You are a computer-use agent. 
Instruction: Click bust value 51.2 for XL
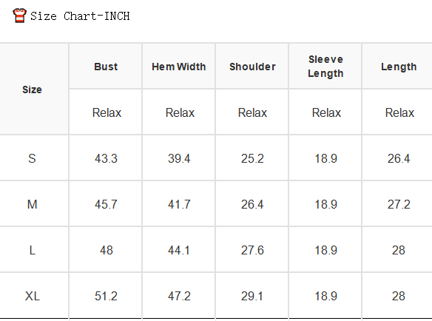[106, 296]
